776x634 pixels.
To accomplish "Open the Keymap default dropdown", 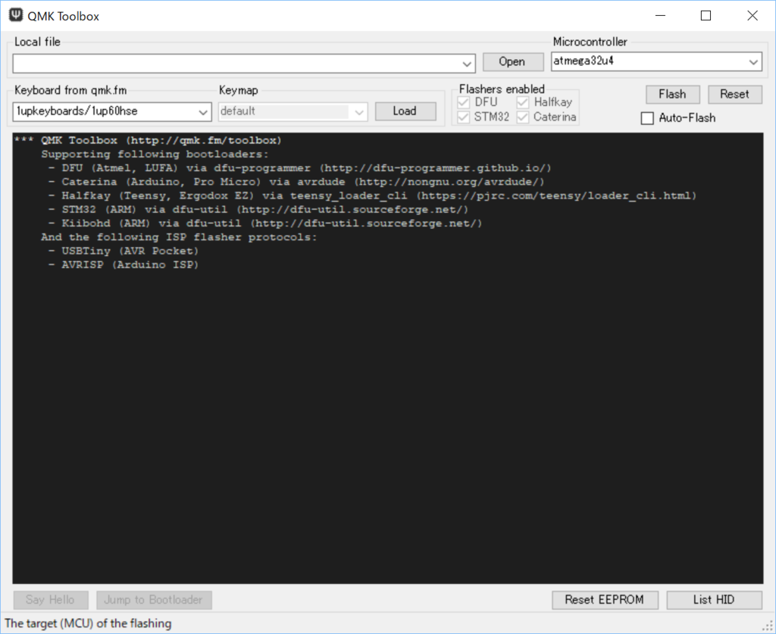I will click(x=293, y=111).
